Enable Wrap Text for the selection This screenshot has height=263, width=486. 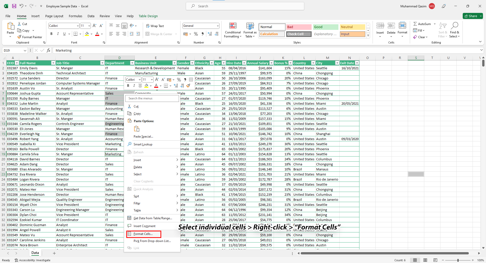pos(155,26)
